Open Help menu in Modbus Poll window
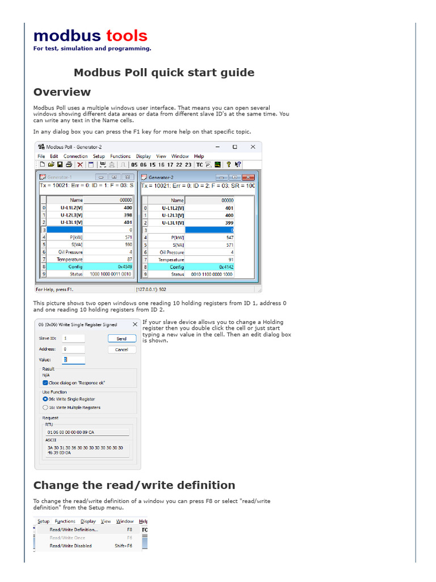Image resolution: width=436 pixels, height=582 pixels. click(x=199, y=156)
